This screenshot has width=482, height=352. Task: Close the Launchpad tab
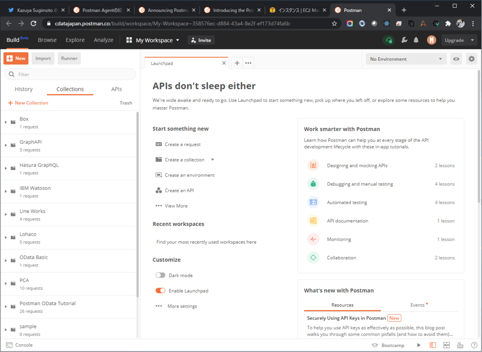click(224, 63)
